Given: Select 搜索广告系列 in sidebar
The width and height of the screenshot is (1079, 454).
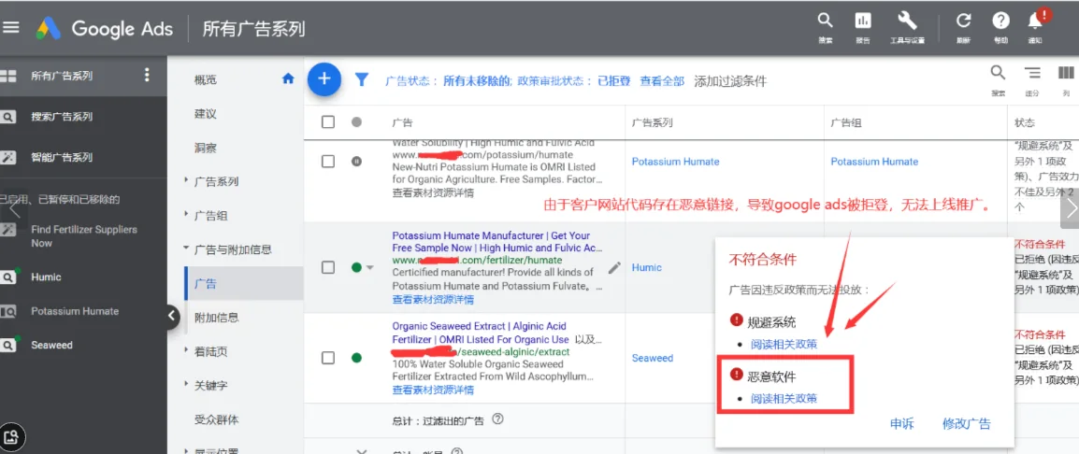Looking at the screenshot, I should (62, 116).
